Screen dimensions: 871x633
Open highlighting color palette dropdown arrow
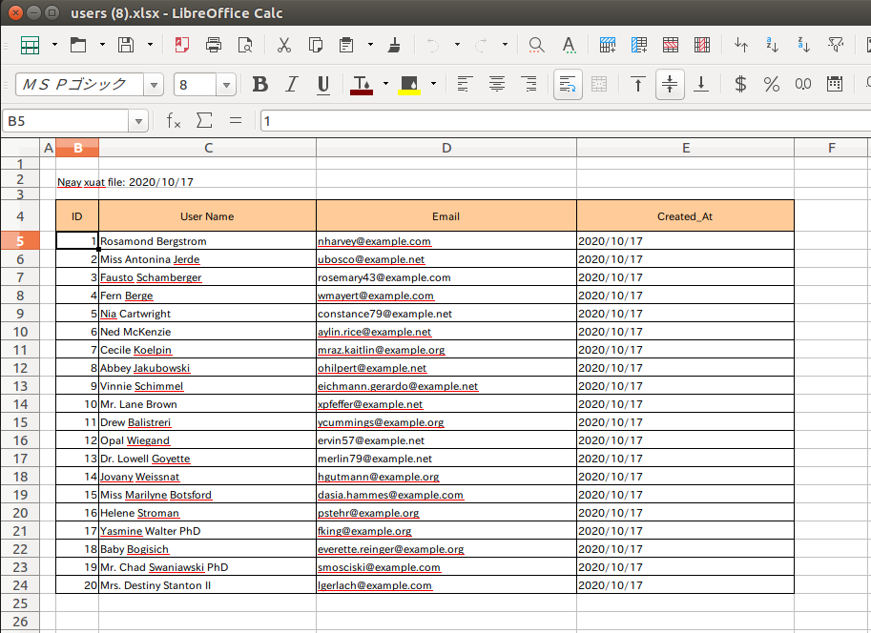[433, 85]
